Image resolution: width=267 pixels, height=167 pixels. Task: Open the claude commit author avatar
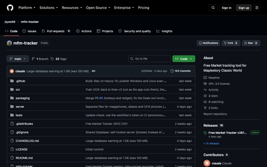click(12, 71)
